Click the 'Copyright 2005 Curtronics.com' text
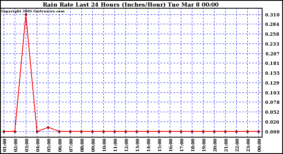 (33, 11)
